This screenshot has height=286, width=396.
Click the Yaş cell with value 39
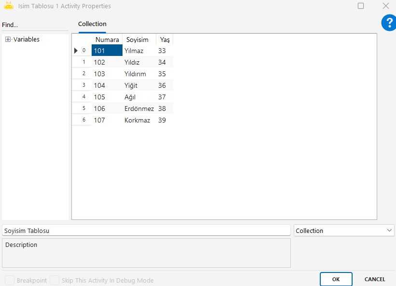(x=163, y=120)
